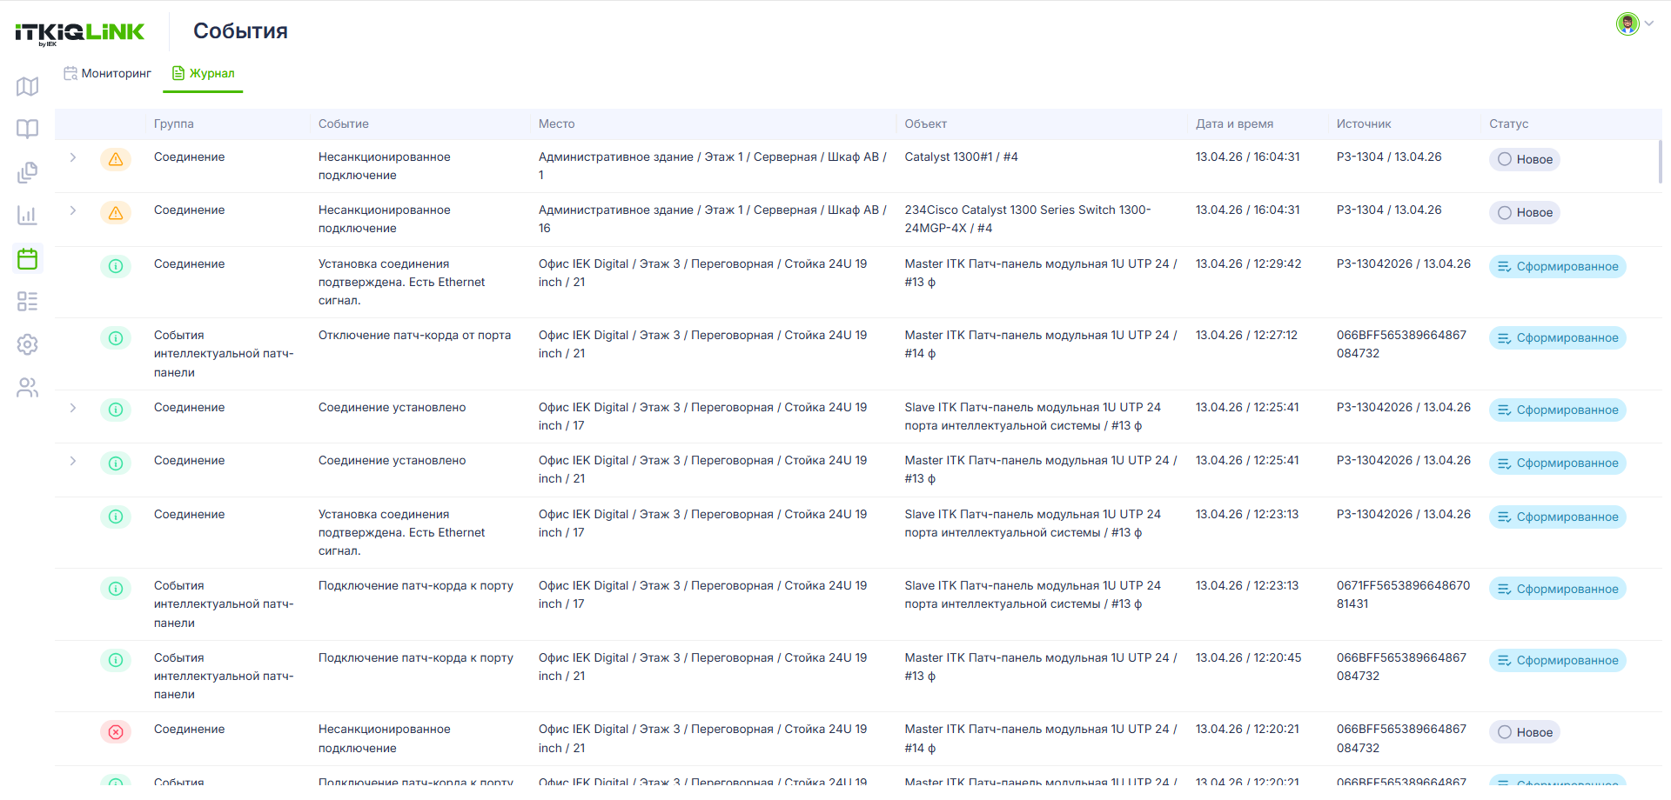Open the settings gear sidebar icon
Viewport: 1671px width, 800px height.
(x=28, y=344)
